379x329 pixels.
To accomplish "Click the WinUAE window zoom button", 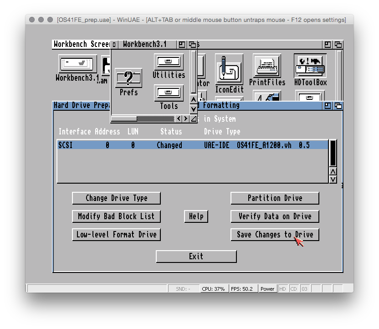I will pos(50,20).
